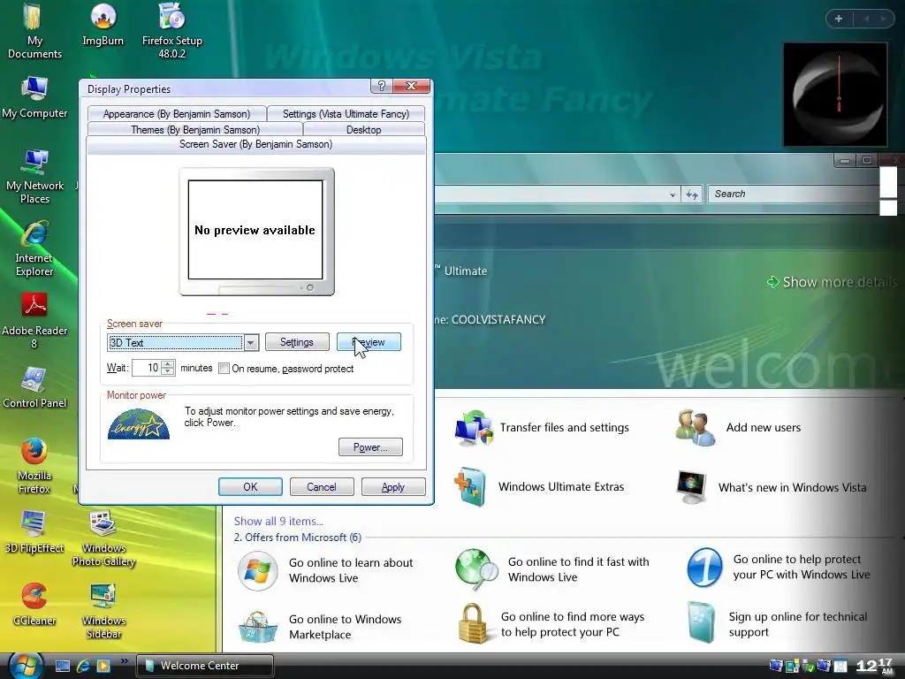Click the sidebar add gadget plus button
Viewport: 905px width, 679px height.
click(839, 19)
